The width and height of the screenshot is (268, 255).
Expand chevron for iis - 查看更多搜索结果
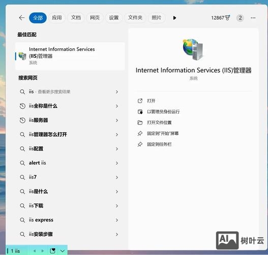[117, 92]
